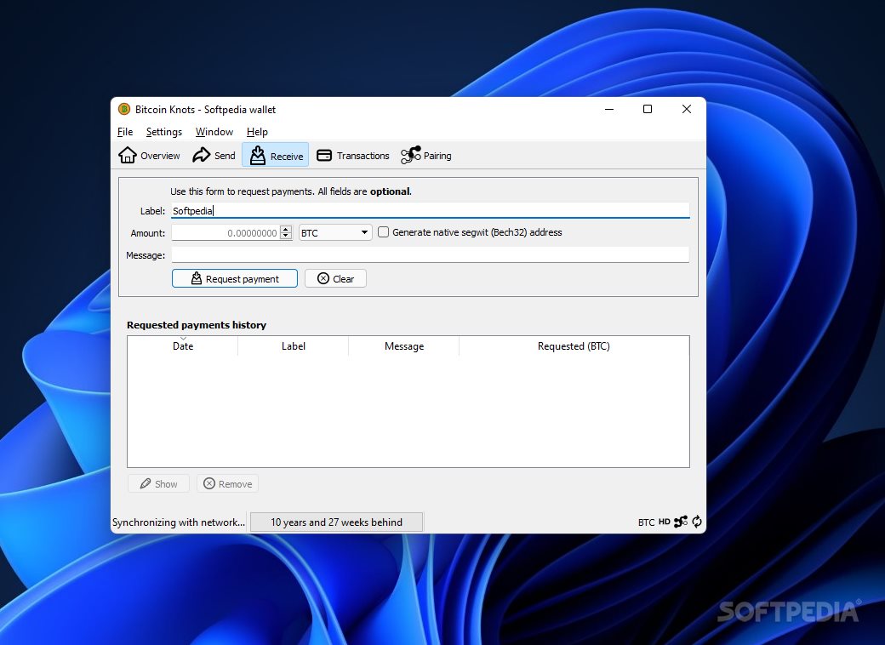Click the sync progress bar showing weeks behind
This screenshot has height=645, width=885.
tap(336, 522)
